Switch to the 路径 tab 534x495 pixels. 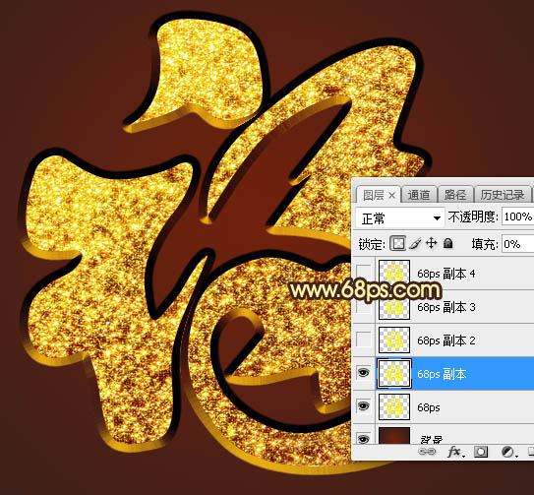coord(455,195)
